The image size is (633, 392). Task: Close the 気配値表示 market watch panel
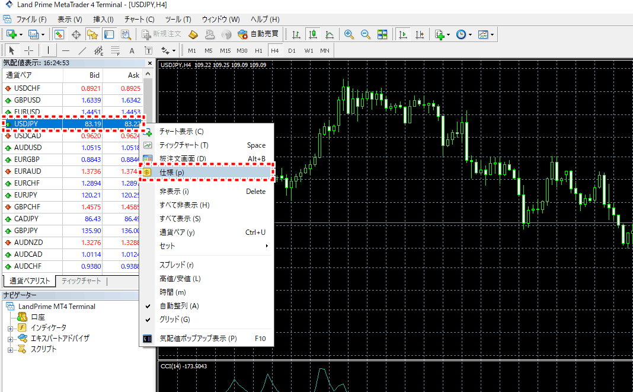tap(150, 63)
